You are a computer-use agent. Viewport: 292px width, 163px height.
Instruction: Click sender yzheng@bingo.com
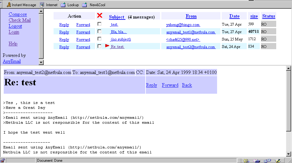[x=183, y=25]
